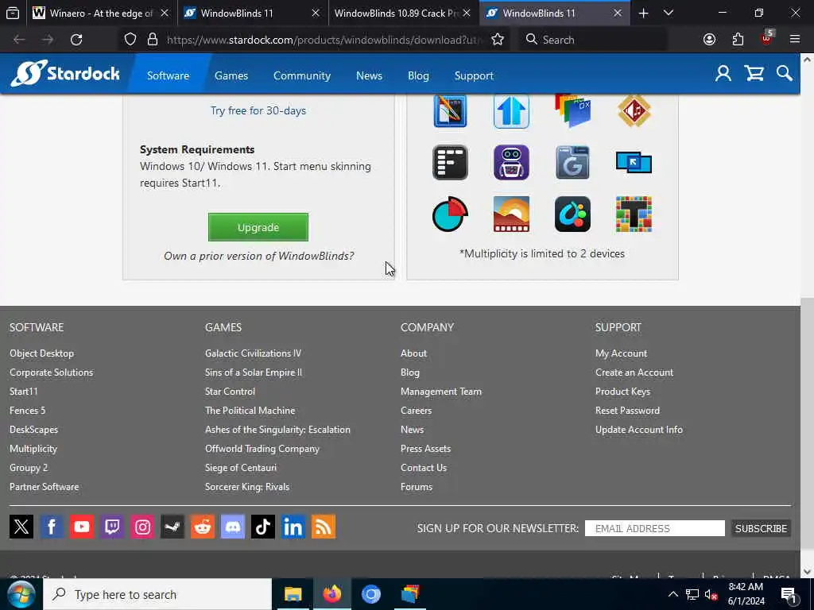
Task: Open the Firefox hamburger application menu
Action: point(794,40)
